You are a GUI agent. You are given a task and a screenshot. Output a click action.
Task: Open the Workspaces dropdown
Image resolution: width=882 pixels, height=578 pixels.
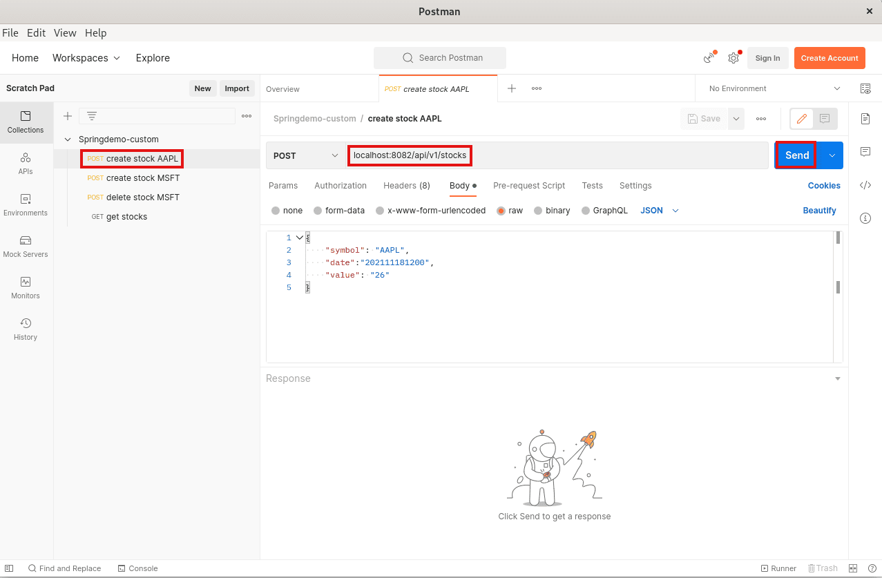[x=86, y=58]
